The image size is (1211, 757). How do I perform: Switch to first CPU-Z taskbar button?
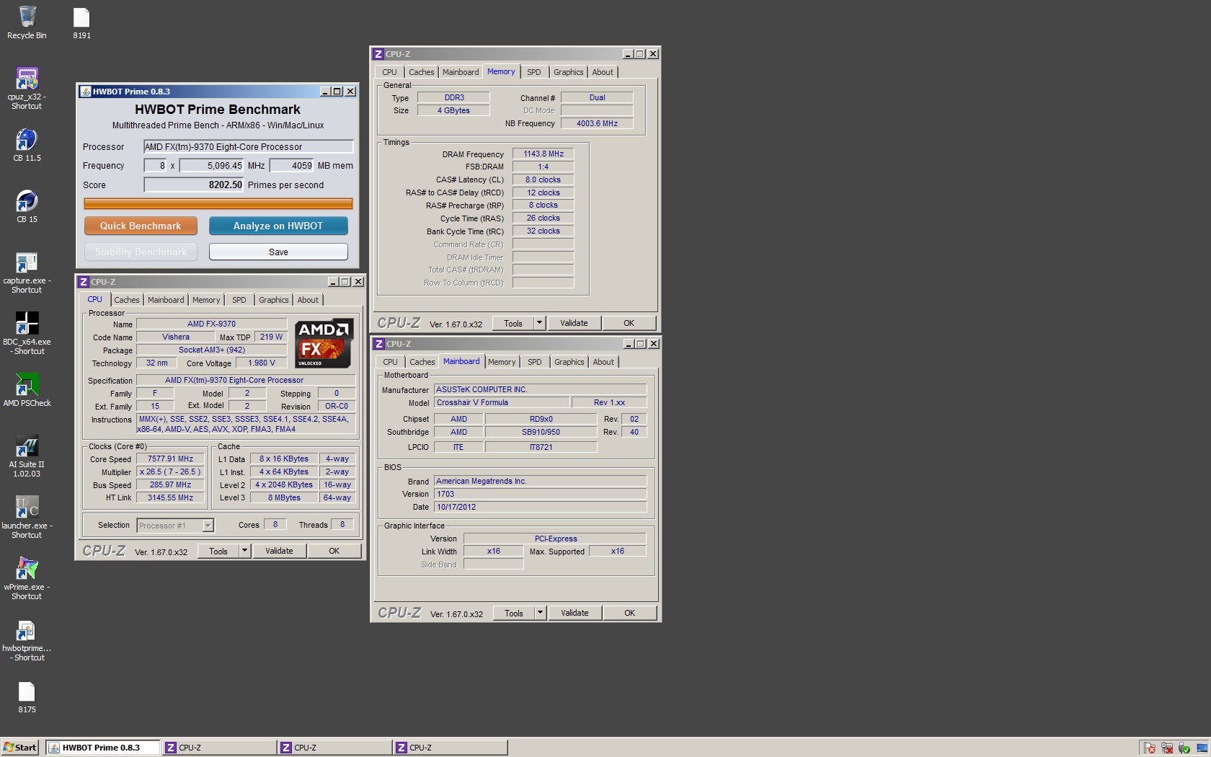tap(220, 748)
